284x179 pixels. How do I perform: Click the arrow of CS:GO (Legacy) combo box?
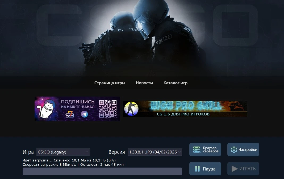87,152
